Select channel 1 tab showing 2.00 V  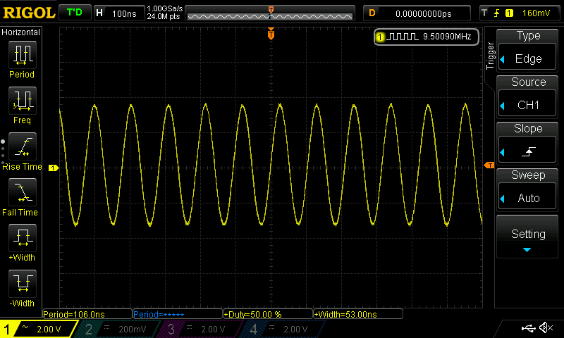tap(38, 329)
